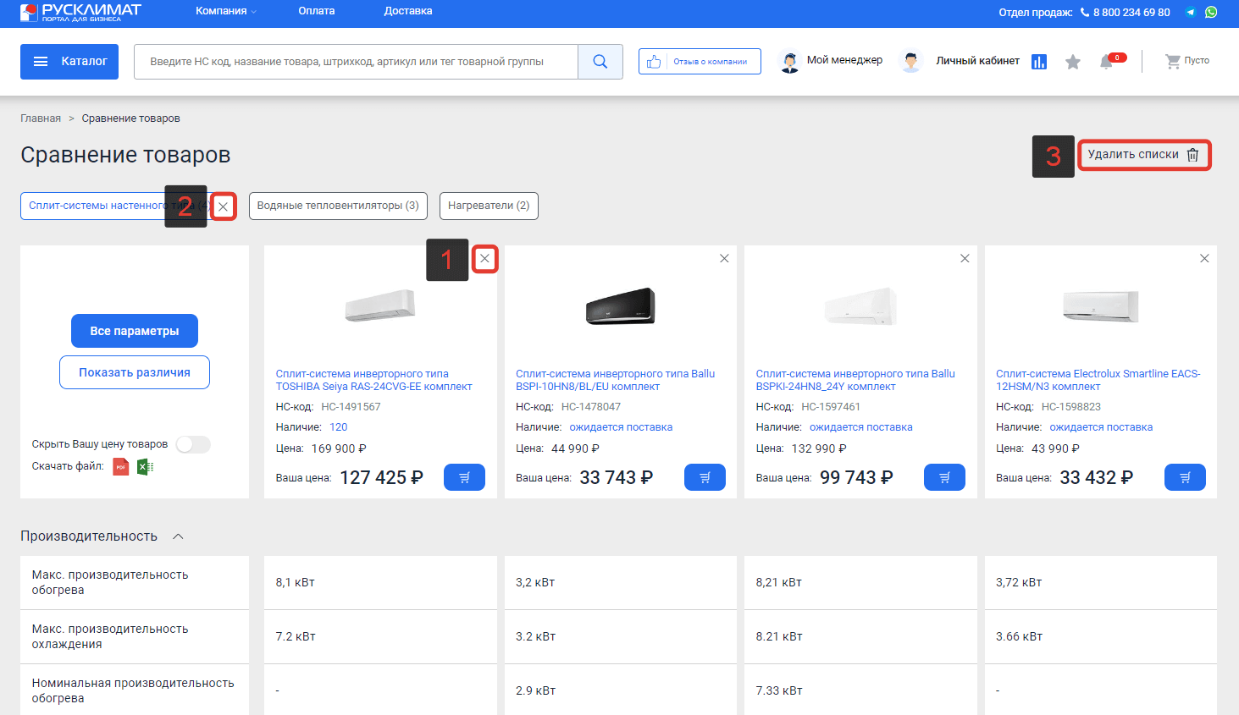
Task: Click black Ballu BSPI air conditioner thumbnail
Action: [x=621, y=305]
